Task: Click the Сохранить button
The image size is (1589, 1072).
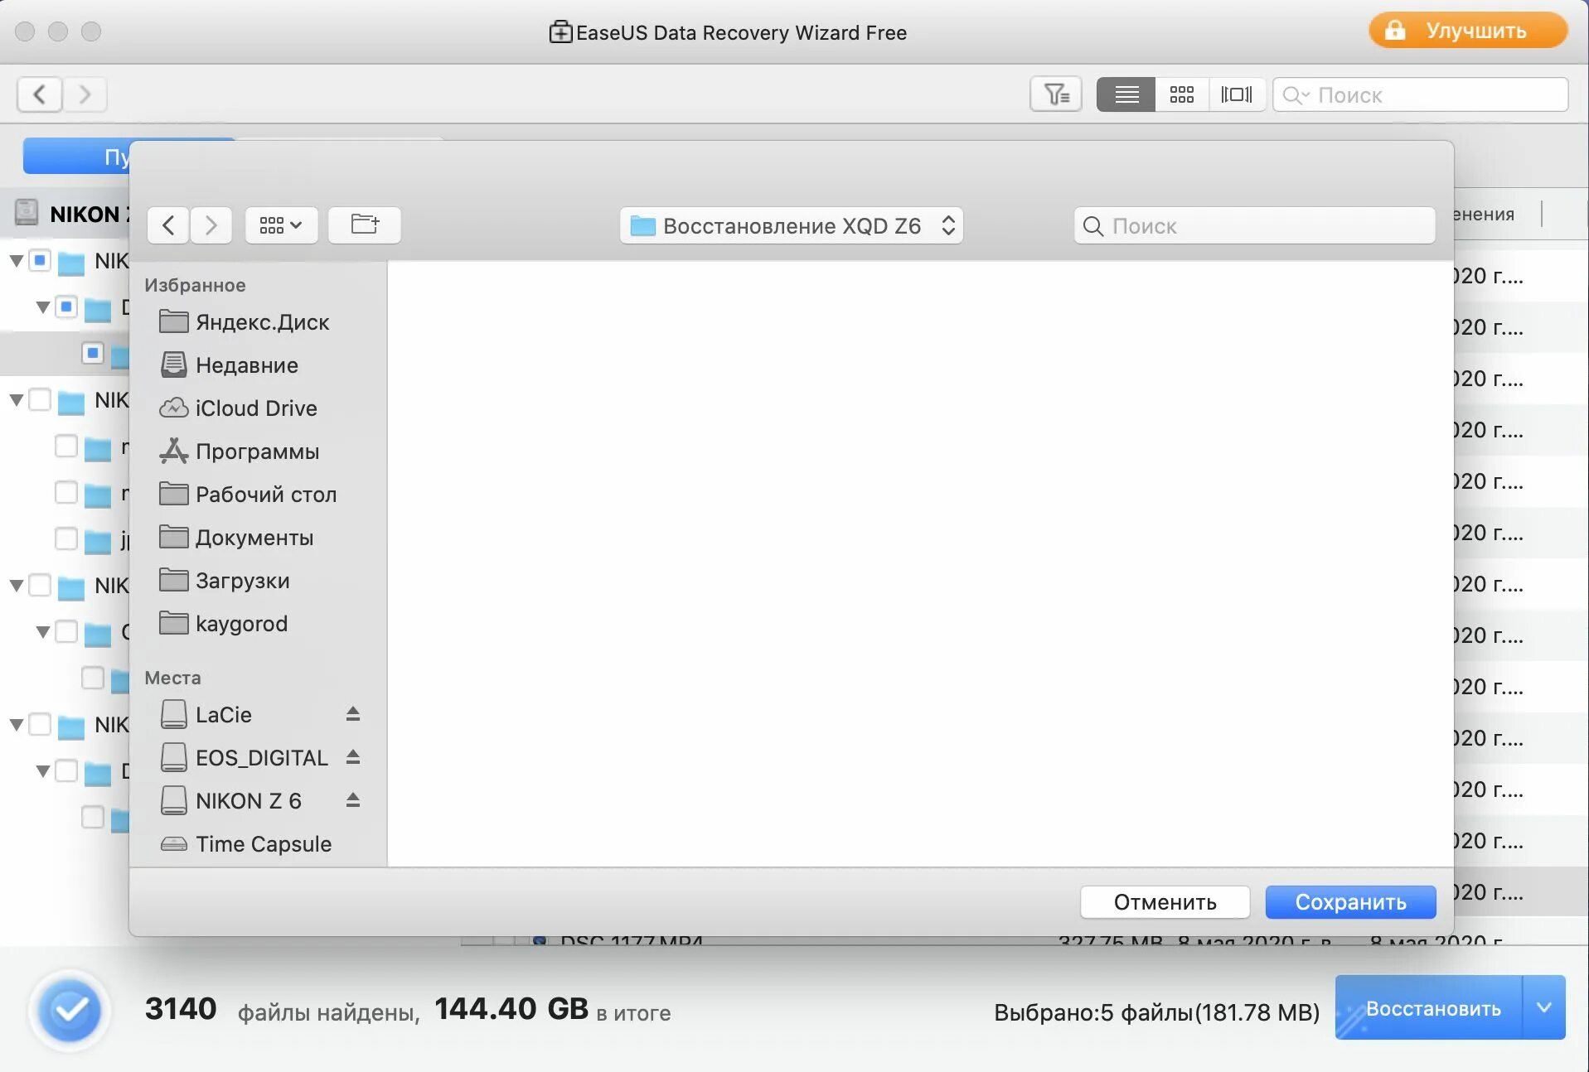Action: (1350, 902)
